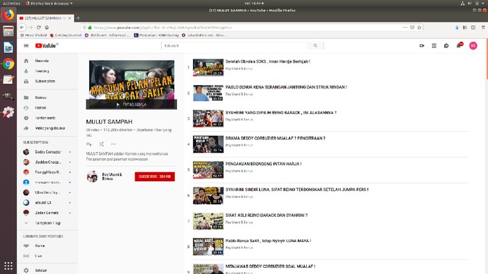Click thumbnail of Pablo Benua Sakit video
The width and height of the screenshot is (488, 274).
tap(208, 247)
